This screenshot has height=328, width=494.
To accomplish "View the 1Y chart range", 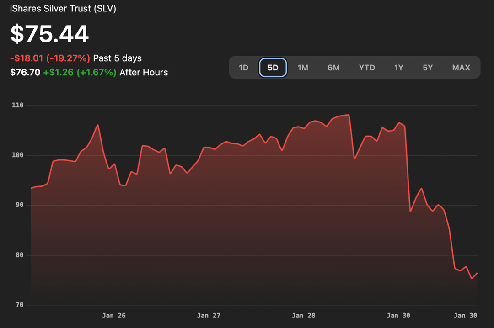I will coord(399,68).
